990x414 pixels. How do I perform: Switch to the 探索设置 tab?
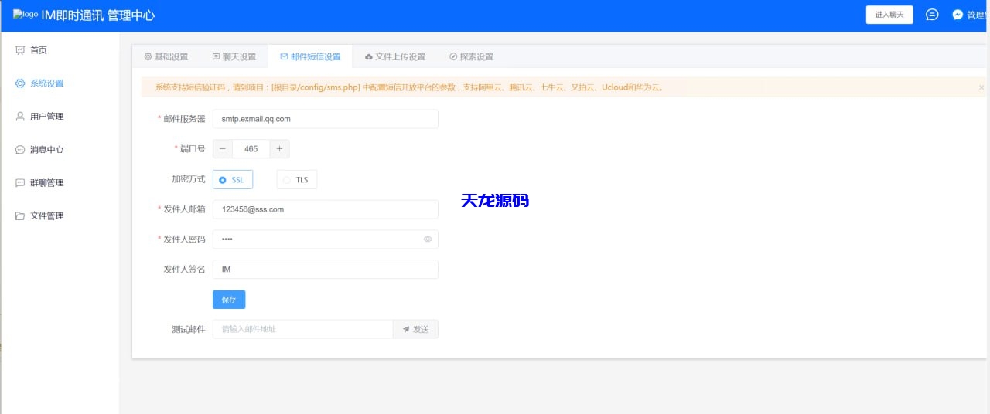(471, 56)
